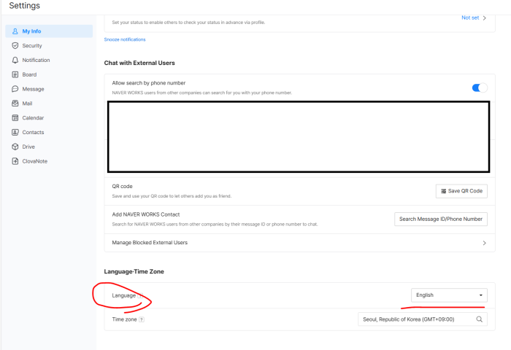Open the Contacts settings menu
The width and height of the screenshot is (511, 350).
tap(33, 133)
